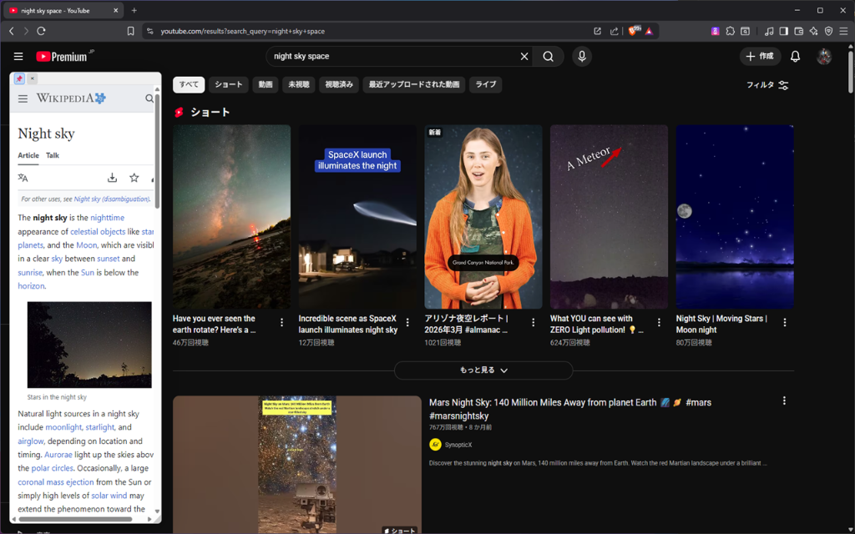
Task: Open options menu on Mars Night Sky video
Action: (x=784, y=400)
